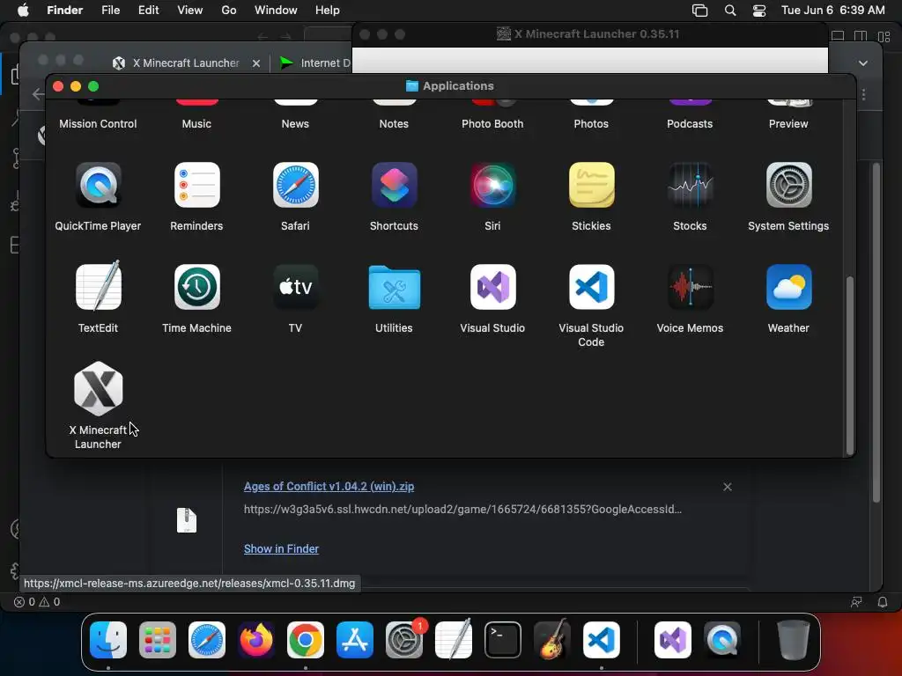Open the Stickies app icon
902x676 pixels.
click(x=591, y=185)
